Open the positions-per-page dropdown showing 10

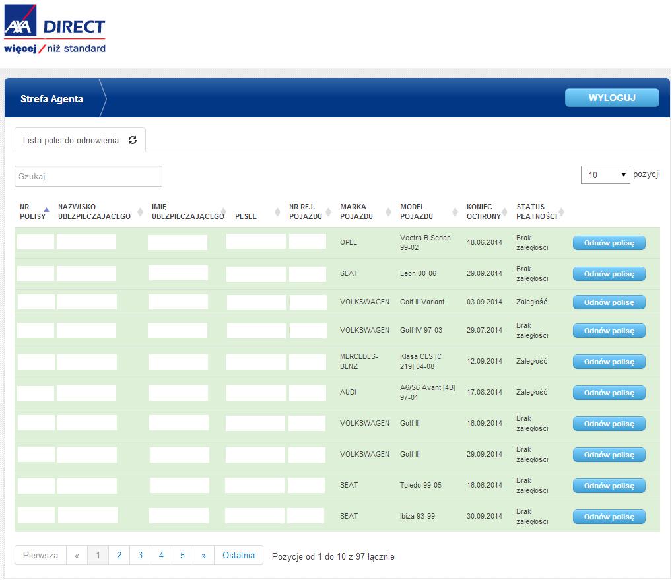click(605, 175)
